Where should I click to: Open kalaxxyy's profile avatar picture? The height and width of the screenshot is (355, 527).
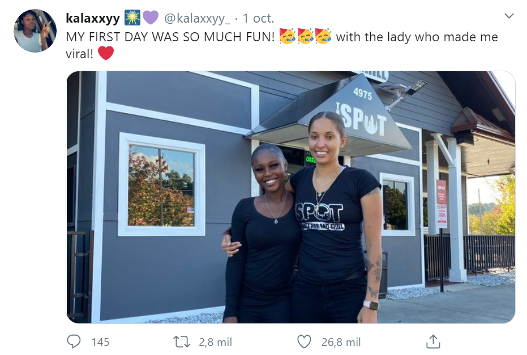(35, 31)
